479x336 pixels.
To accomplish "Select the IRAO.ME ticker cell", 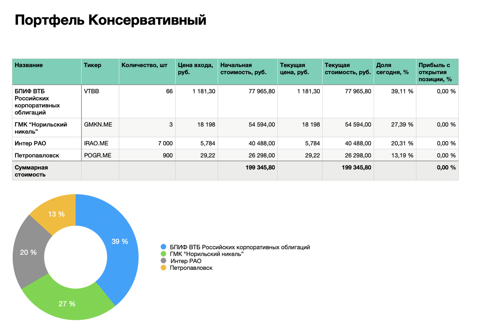I will [100, 143].
